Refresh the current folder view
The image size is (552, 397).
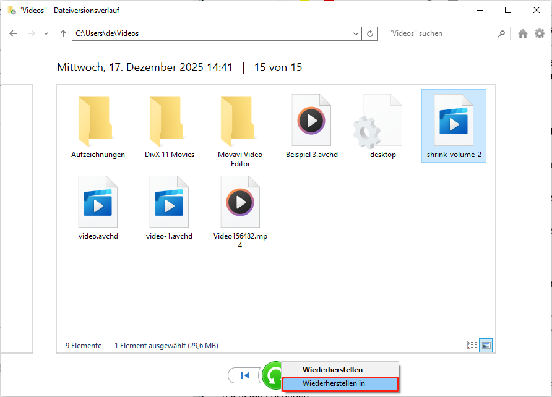point(371,34)
